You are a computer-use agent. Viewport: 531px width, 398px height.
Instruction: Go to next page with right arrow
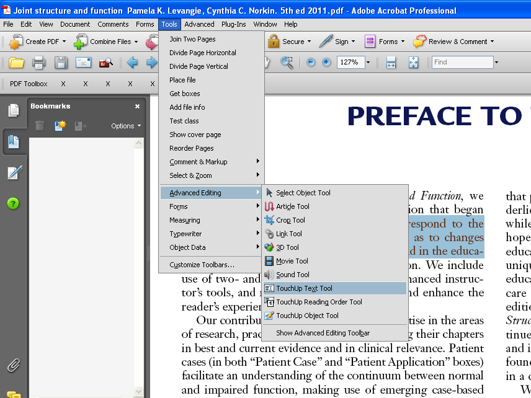coord(152,62)
